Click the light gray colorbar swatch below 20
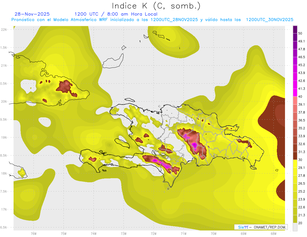 [295, 227]
